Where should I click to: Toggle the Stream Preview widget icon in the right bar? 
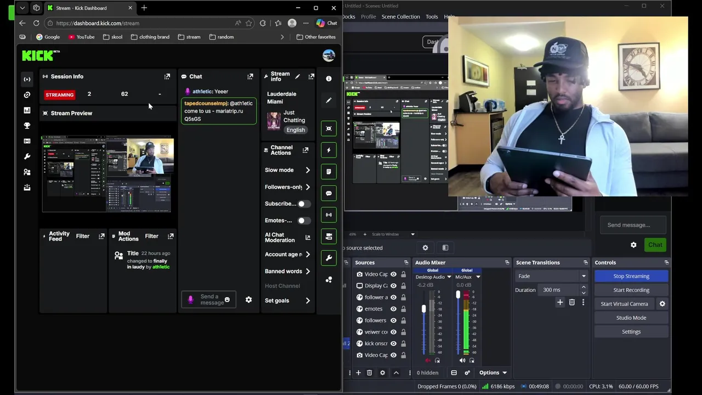(x=329, y=128)
